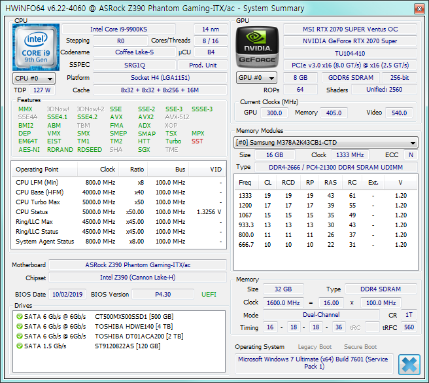Click the green status icon for TOSHIBA DT01ACA200
This screenshot has width=429, height=383.
(x=20, y=336)
